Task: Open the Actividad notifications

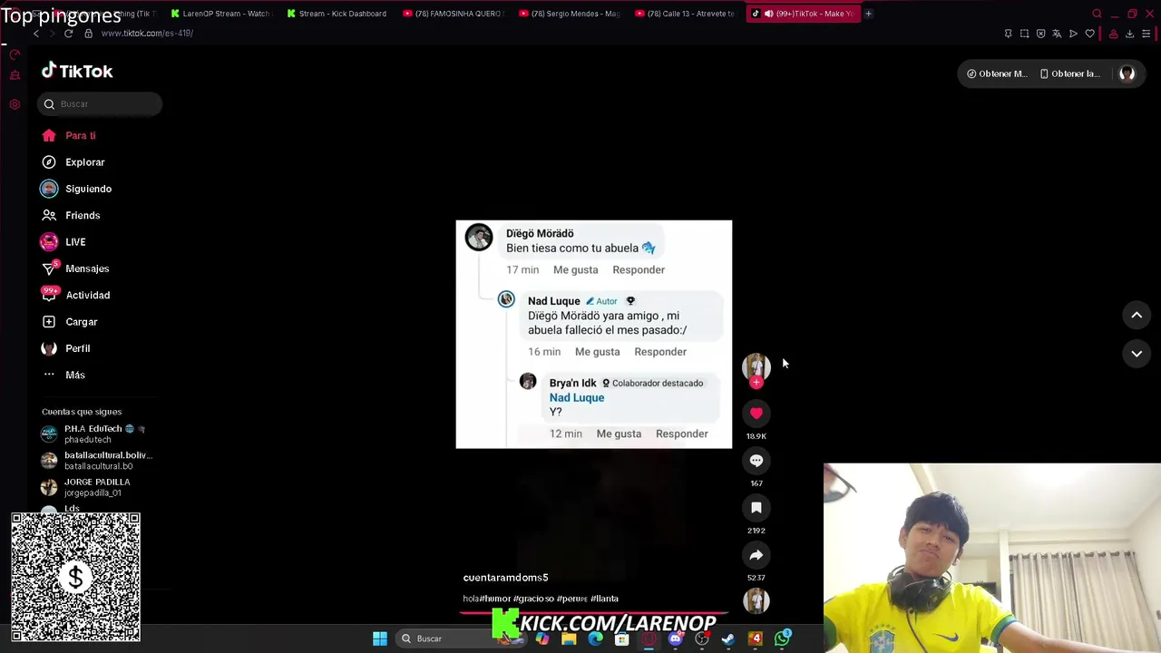Action: (x=75, y=295)
